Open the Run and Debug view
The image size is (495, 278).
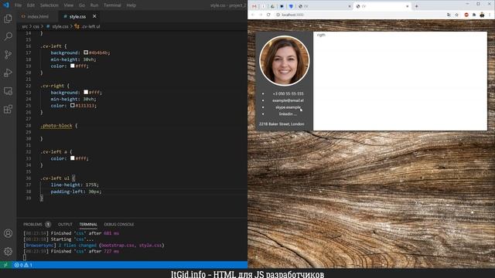tap(8, 73)
